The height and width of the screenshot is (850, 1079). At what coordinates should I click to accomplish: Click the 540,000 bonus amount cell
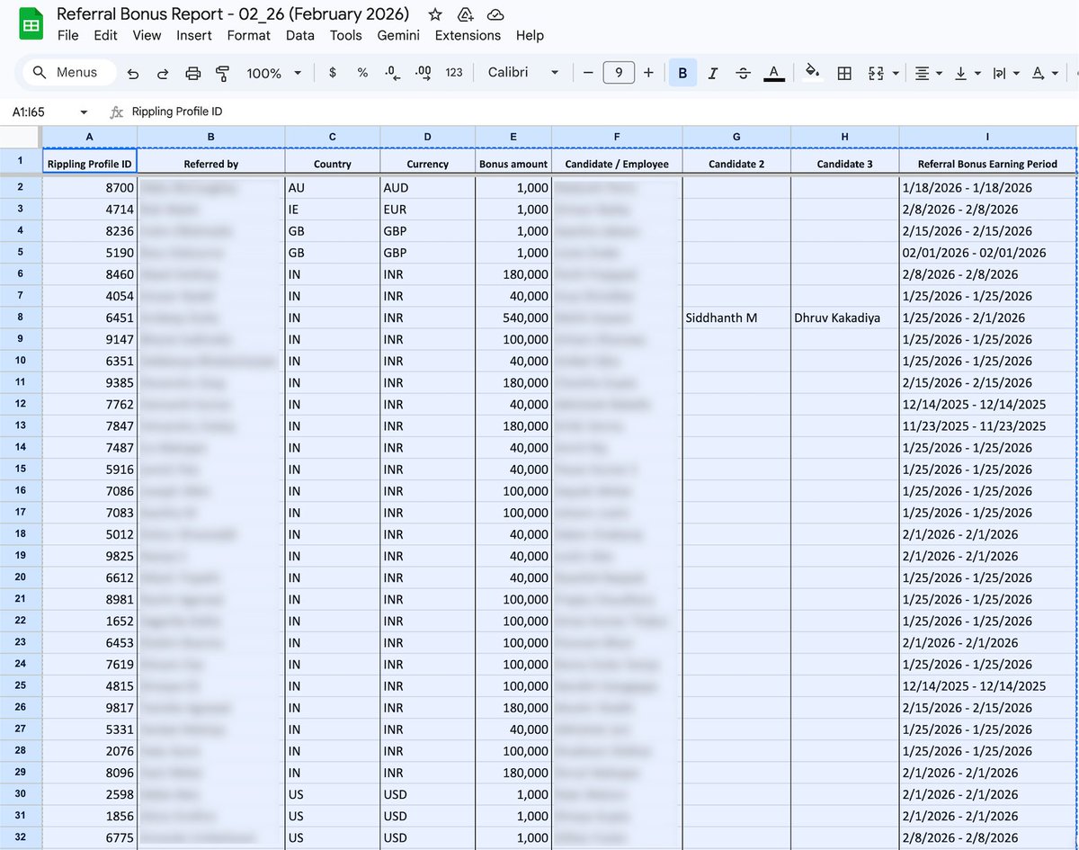point(513,318)
